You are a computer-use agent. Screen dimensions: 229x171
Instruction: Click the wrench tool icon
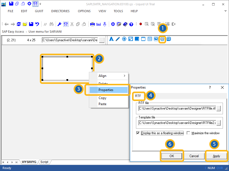[59, 24]
